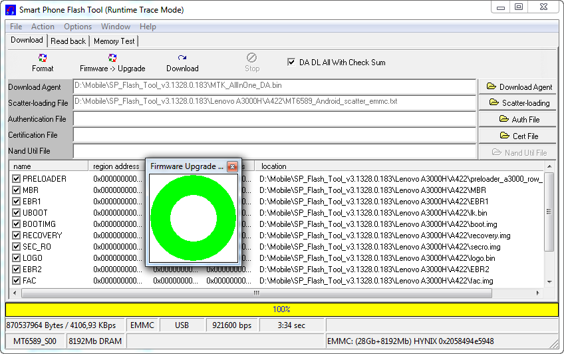Click the secro.img location entry
This screenshot has height=354, width=564.
380,247
